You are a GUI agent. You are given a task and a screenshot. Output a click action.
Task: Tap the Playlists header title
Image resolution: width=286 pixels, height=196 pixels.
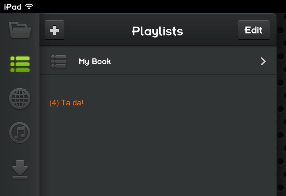click(157, 31)
